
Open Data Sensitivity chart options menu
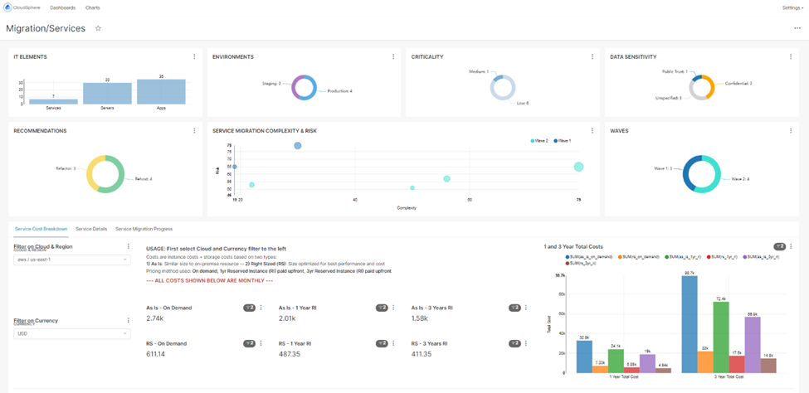[x=791, y=56]
